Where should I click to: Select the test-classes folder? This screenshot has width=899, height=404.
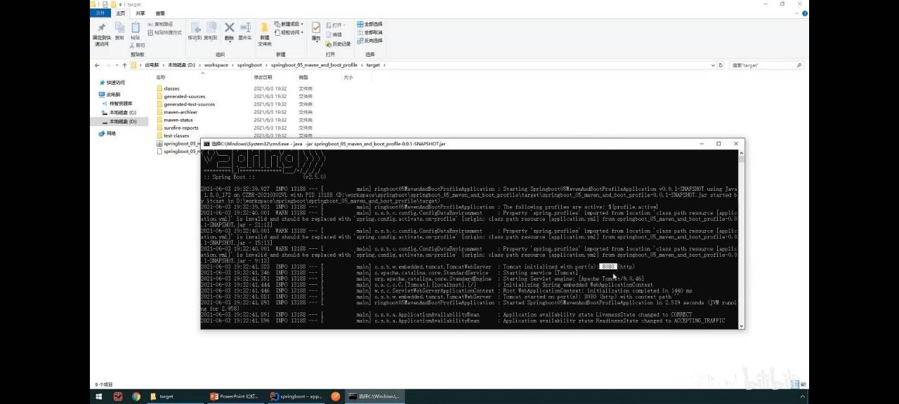[172, 135]
